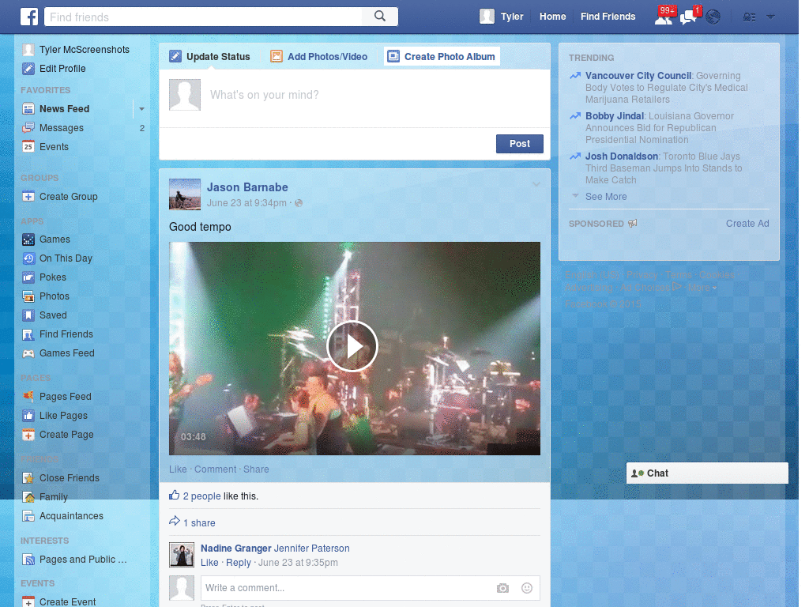The height and width of the screenshot is (607, 809).
Task: Open Josh Donaldson trending topic
Action: [622, 156]
